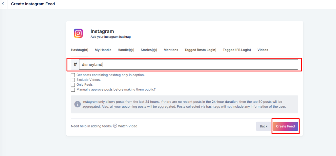This screenshot has width=336, height=156.
Task: Toggle the Only Reels checkbox
Action: point(73,84)
